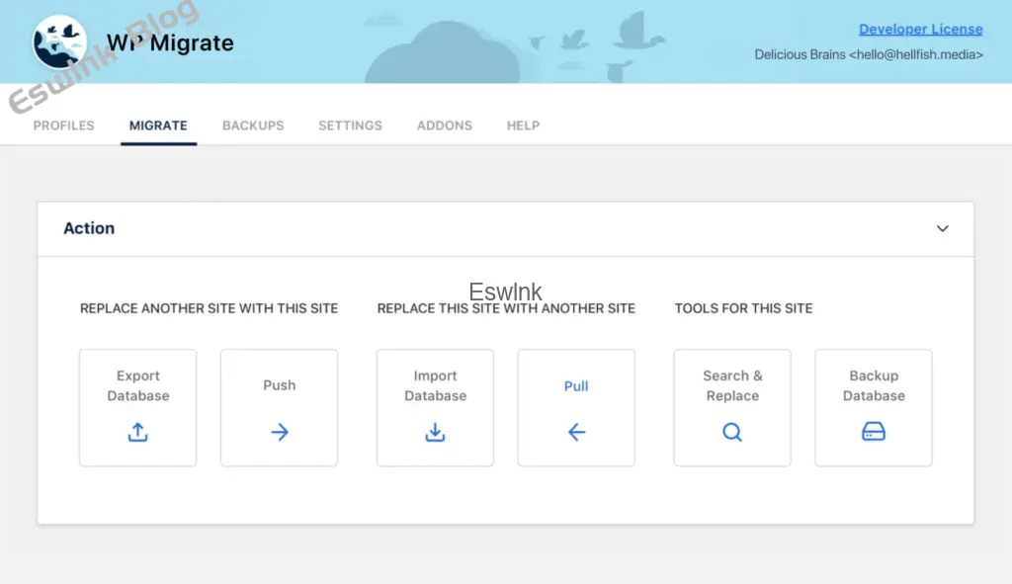Go to the Settings tab
Viewport: 1012px width, 584px height.
click(x=350, y=125)
